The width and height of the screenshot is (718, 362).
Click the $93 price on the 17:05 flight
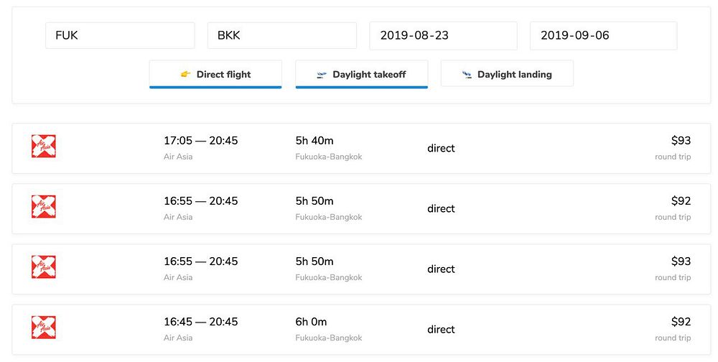pyautogui.click(x=680, y=141)
